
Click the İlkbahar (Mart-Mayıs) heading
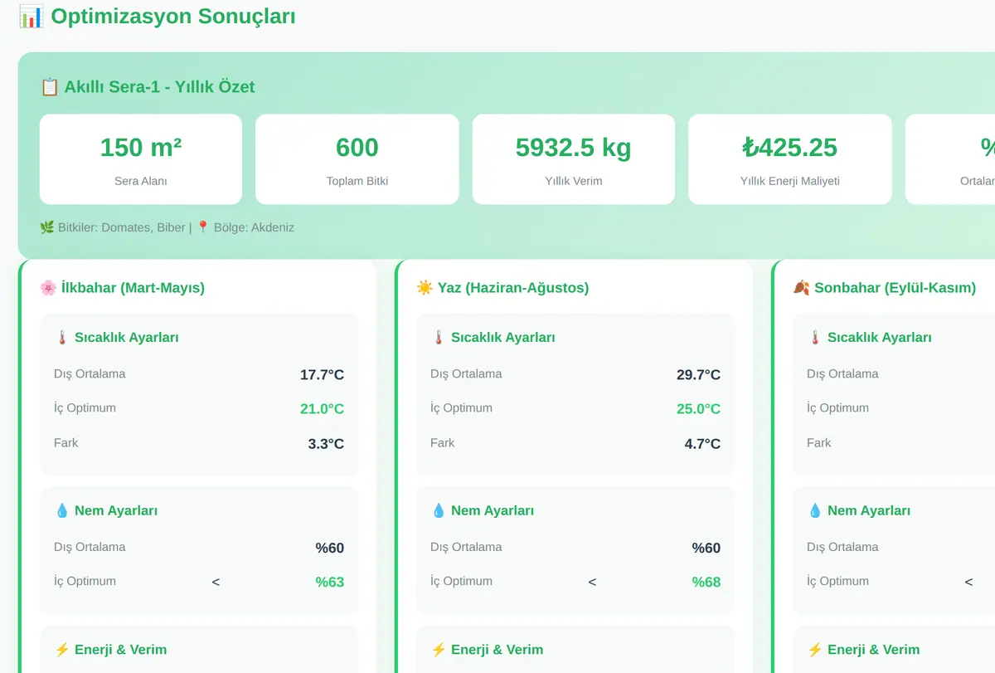133,288
